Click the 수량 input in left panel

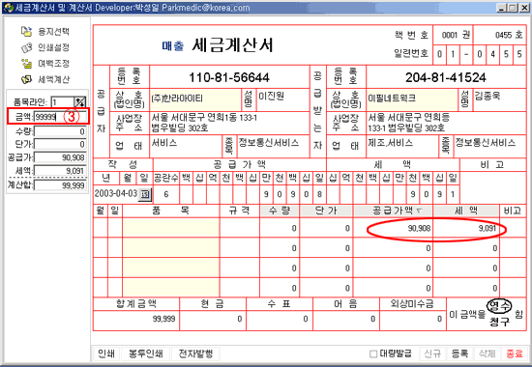60,131
